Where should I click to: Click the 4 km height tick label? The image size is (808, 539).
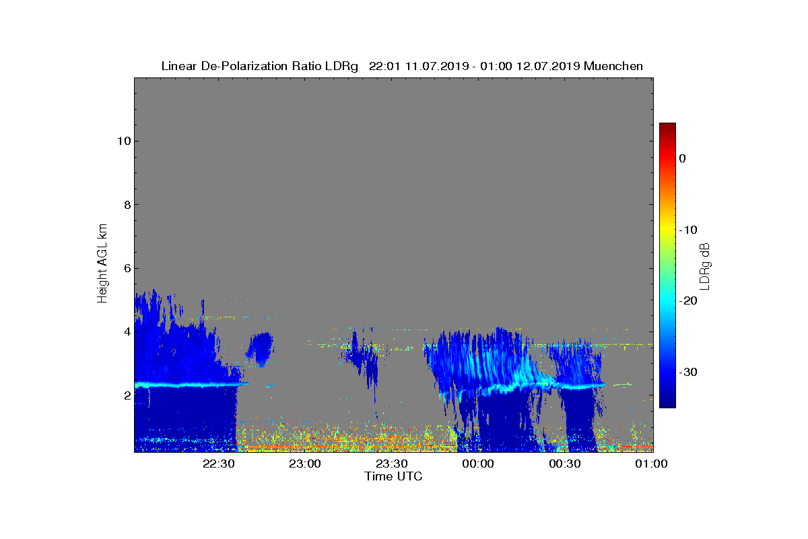coord(126,331)
